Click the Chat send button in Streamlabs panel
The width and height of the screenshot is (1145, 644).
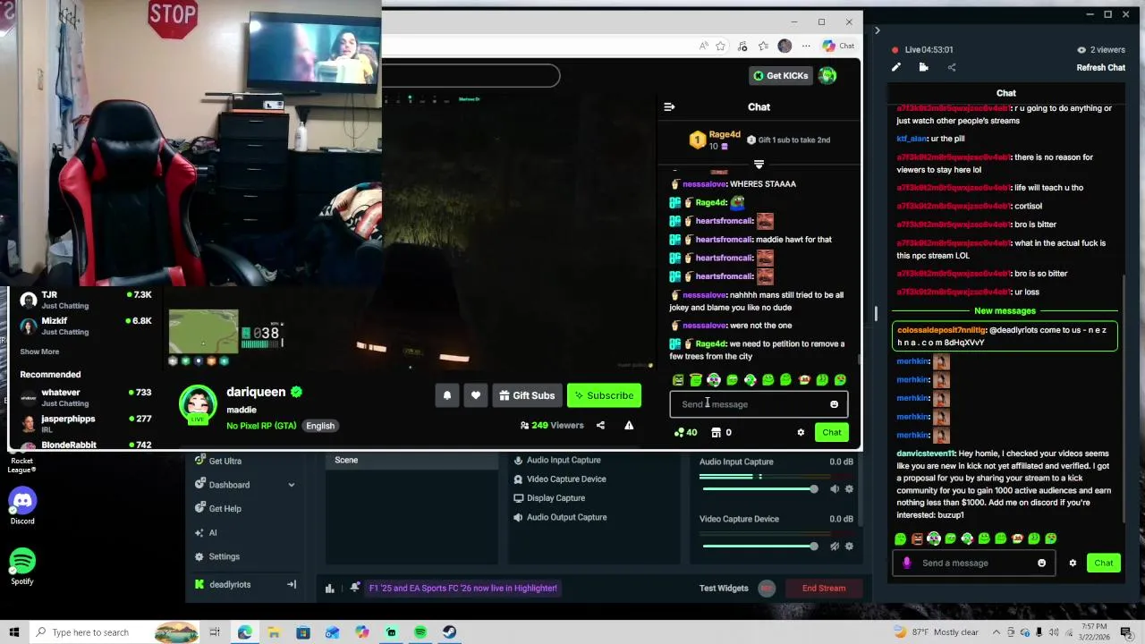click(x=1104, y=563)
